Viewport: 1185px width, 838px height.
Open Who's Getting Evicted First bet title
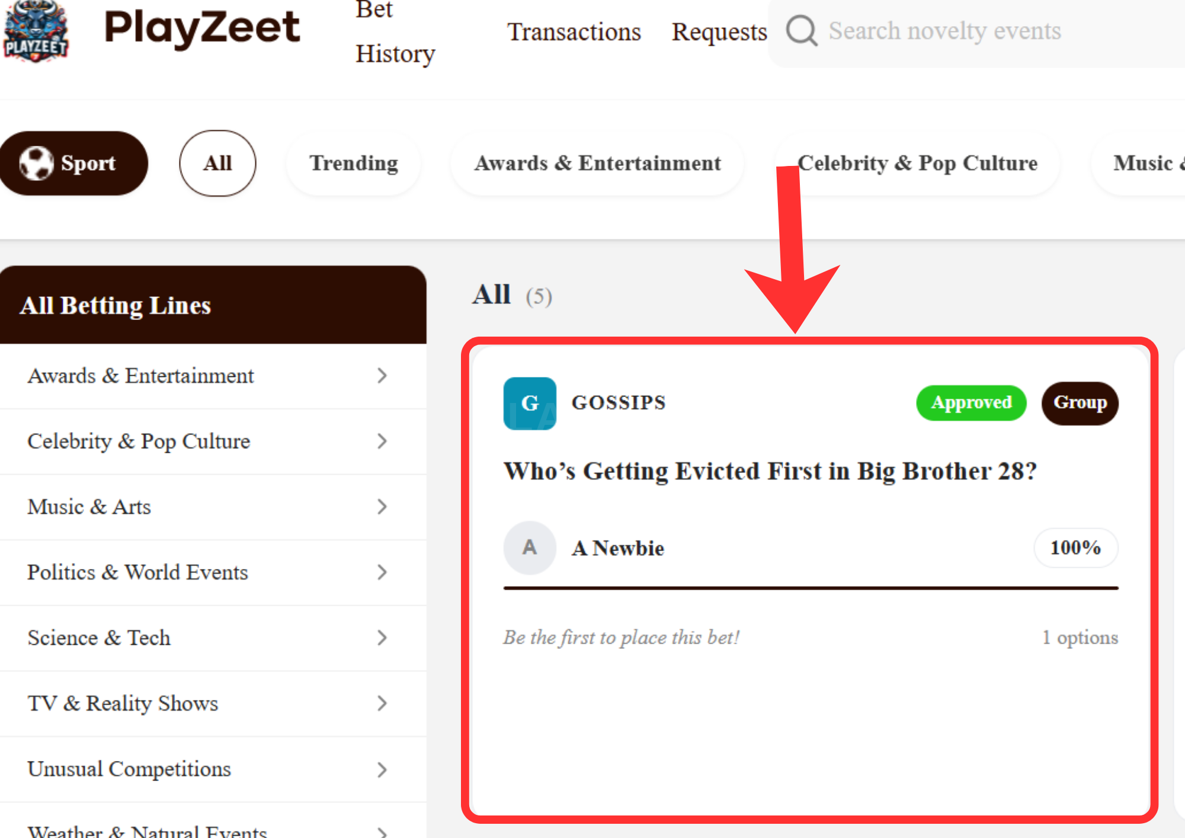tap(770, 471)
